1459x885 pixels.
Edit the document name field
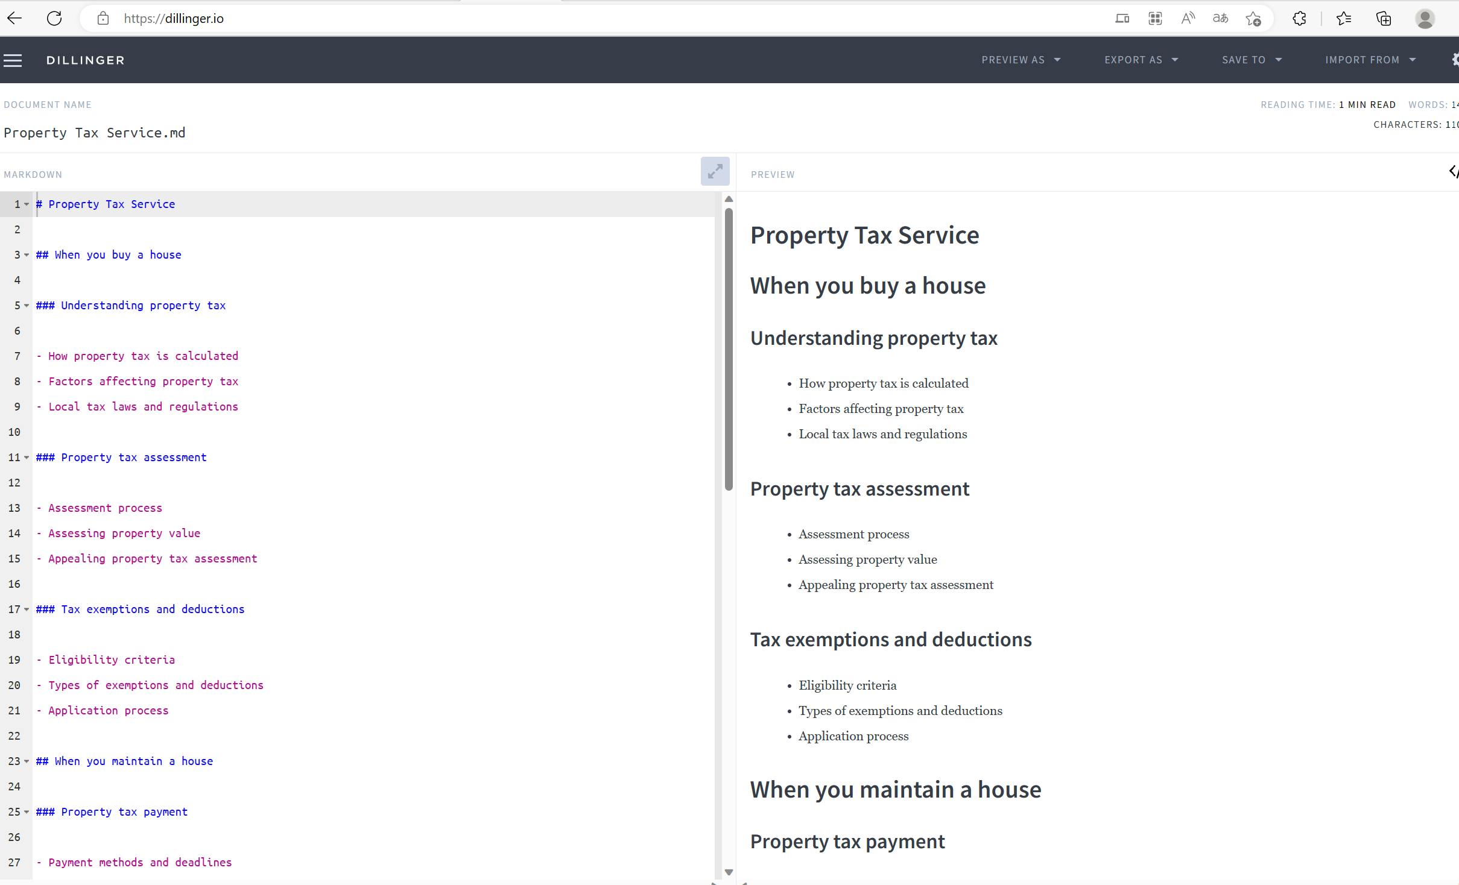point(95,133)
